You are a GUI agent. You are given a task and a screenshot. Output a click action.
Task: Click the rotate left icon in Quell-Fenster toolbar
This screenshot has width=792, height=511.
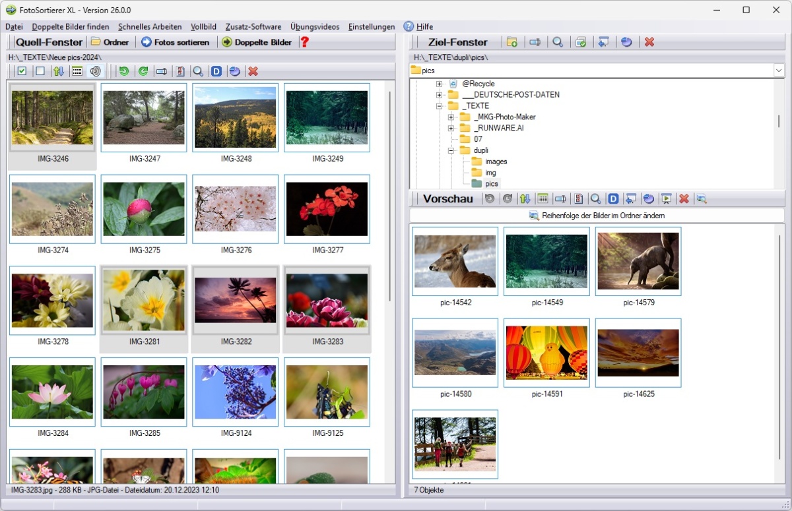point(123,71)
